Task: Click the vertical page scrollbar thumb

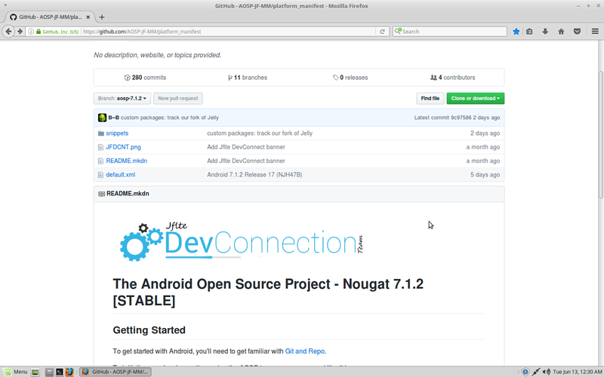Action: click(600, 135)
